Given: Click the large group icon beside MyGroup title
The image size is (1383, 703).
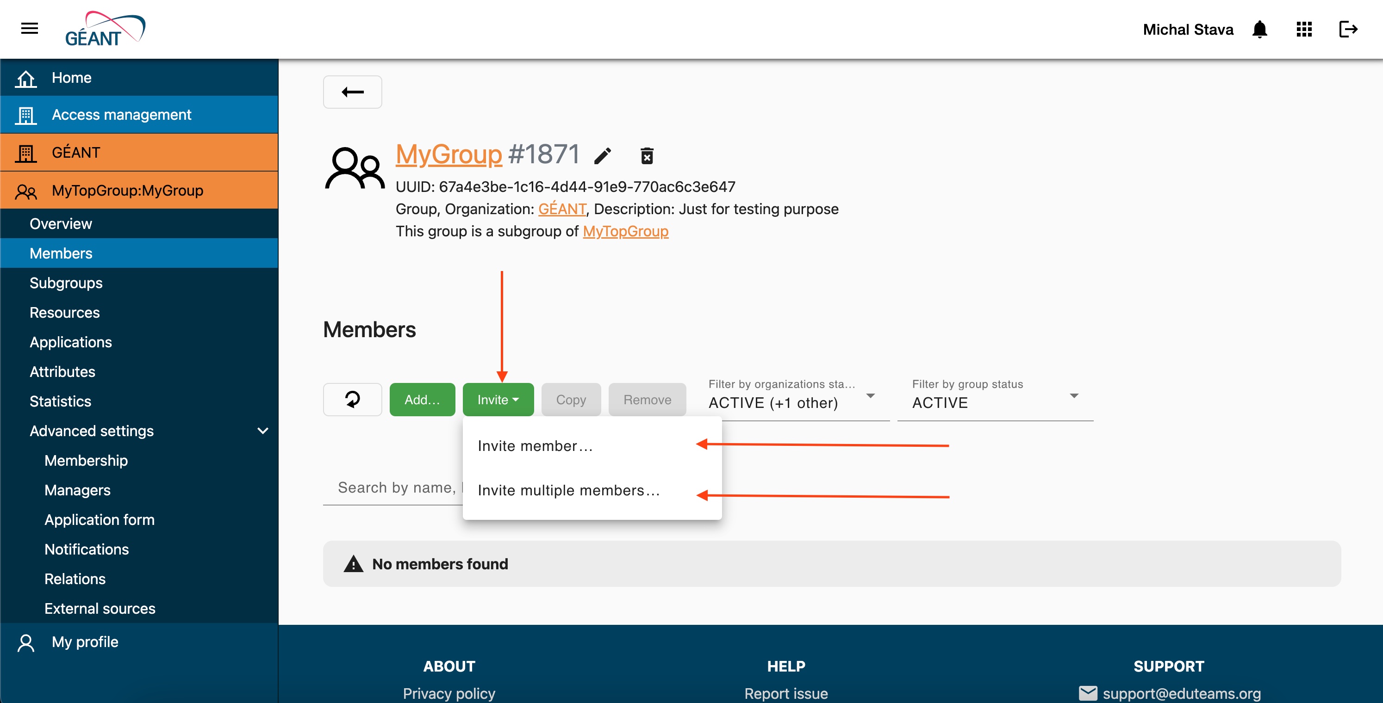Looking at the screenshot, I should 355,168.
